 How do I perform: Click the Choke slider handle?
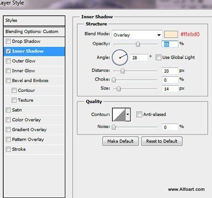click(114, 80)
